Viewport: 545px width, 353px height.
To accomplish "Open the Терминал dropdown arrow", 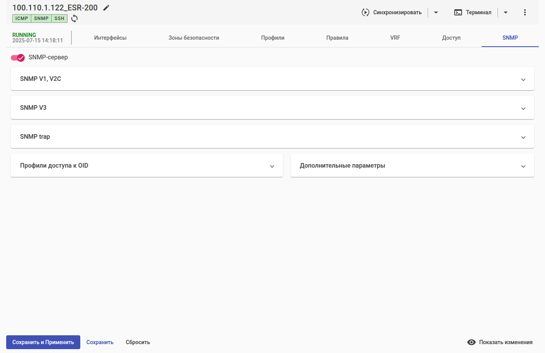I will [505, 12].
